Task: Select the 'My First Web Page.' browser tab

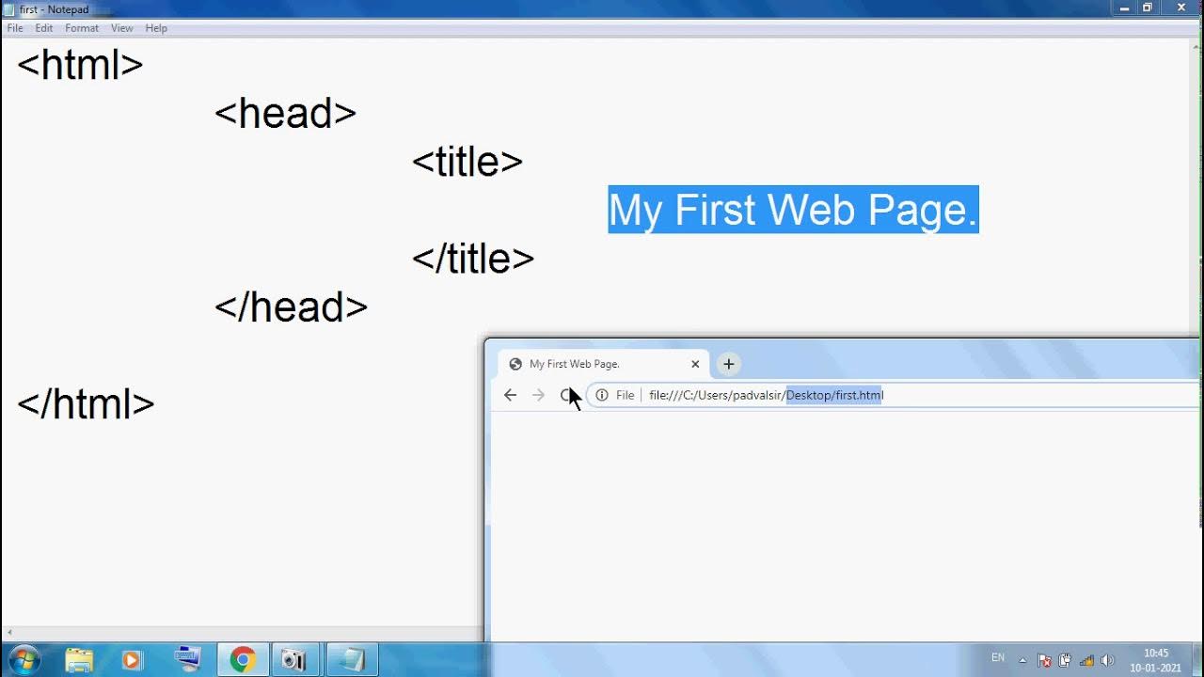Action: (x=602, y=364)
